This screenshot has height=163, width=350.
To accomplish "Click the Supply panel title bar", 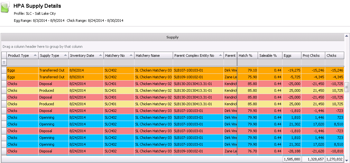I will tap(172, 37).
